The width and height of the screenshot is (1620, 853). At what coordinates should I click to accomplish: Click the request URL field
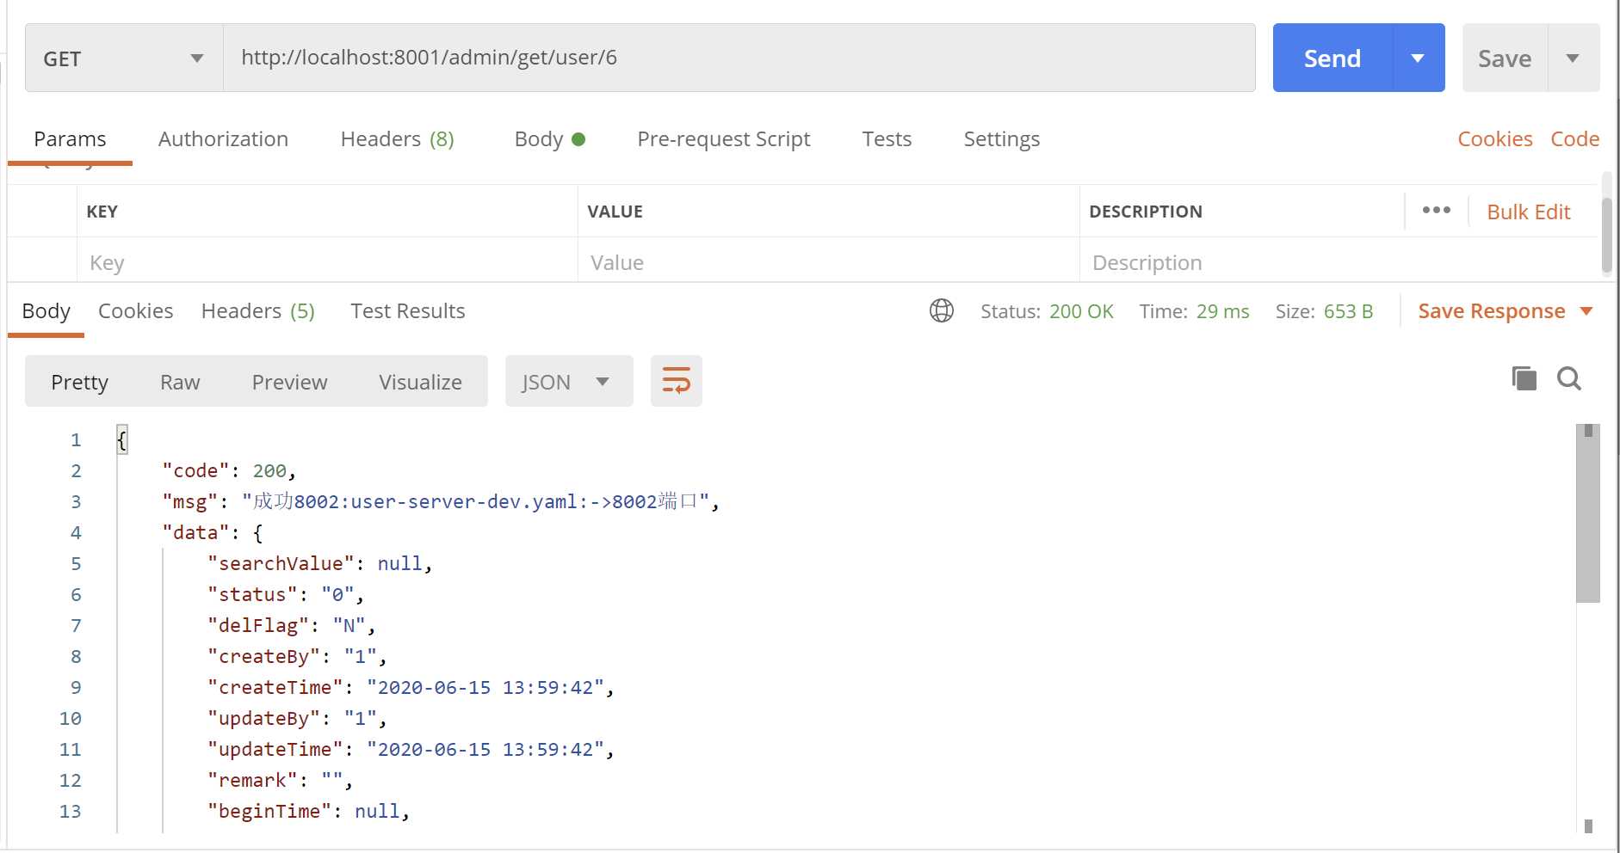739,58
